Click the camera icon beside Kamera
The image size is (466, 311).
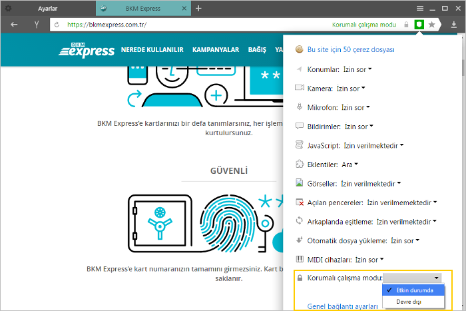point(300,87)
